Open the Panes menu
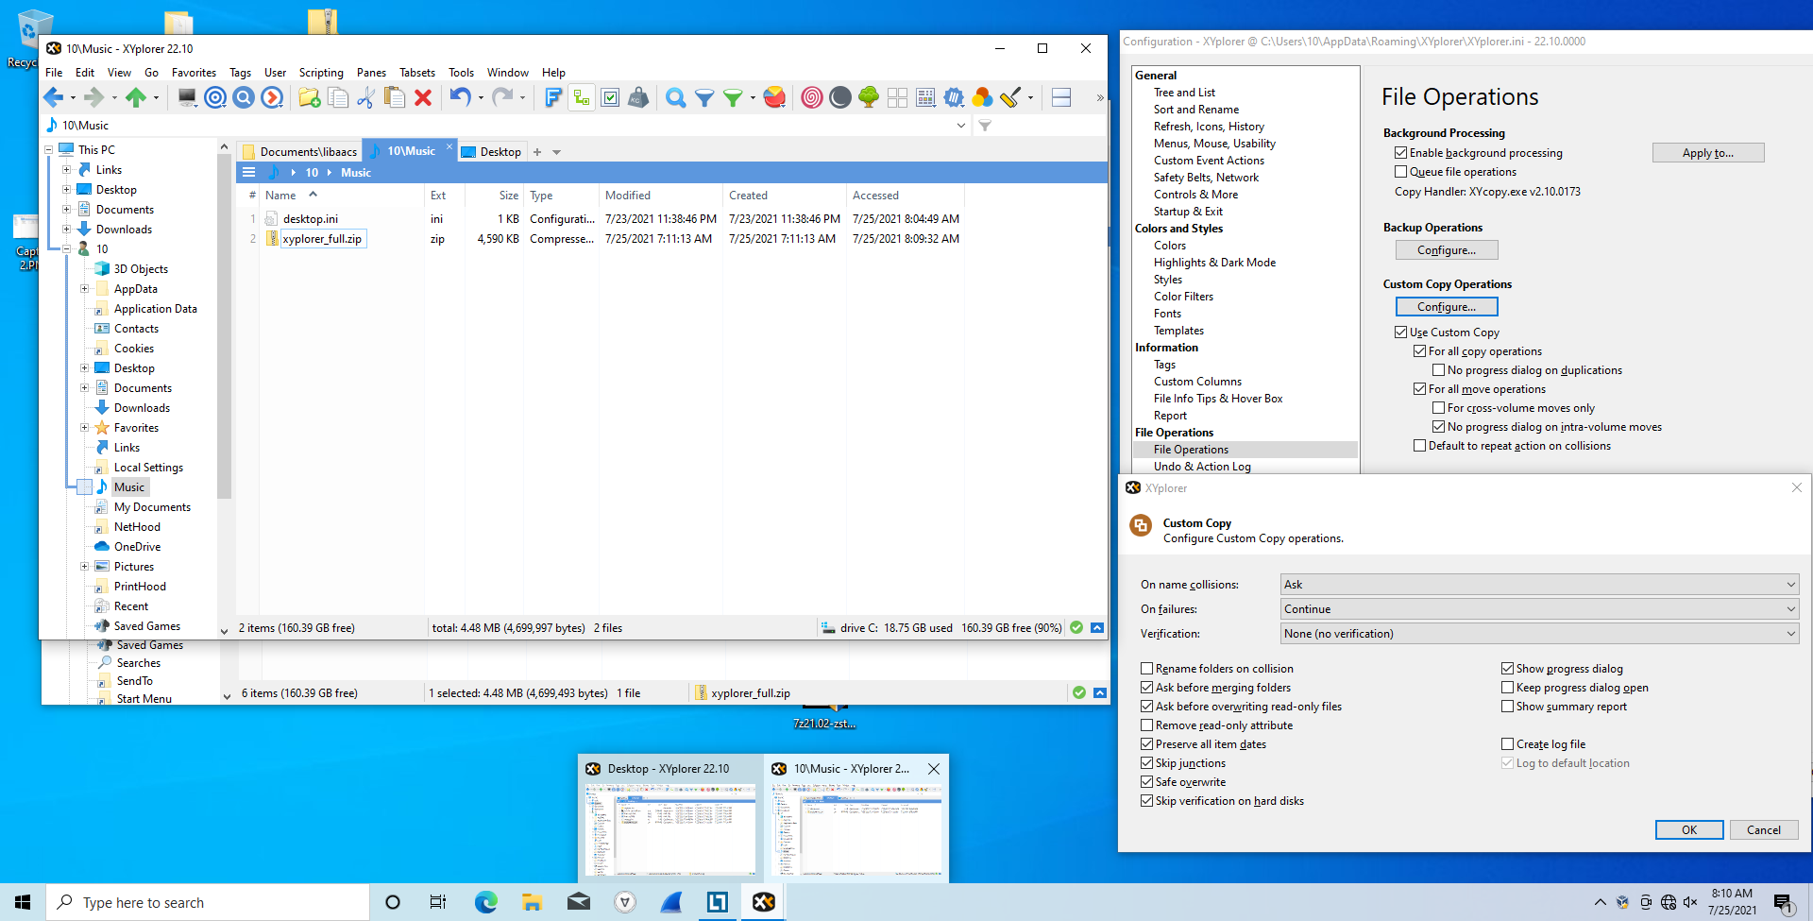The height and width of the screenshot is (921, 1813). pos(371,73)
